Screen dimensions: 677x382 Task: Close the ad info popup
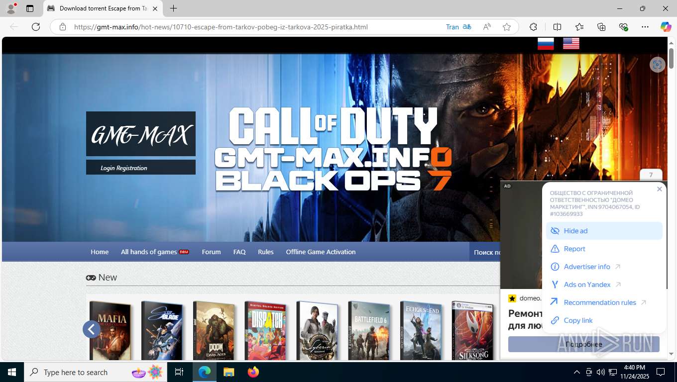660,189
